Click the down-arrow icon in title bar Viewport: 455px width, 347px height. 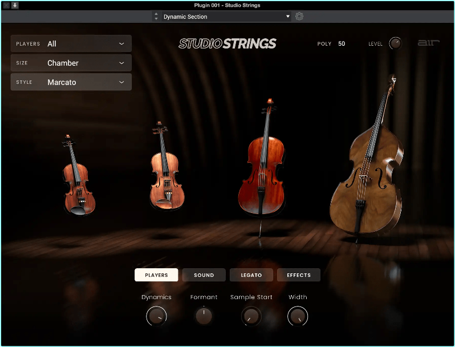click(x=15, y=5)
